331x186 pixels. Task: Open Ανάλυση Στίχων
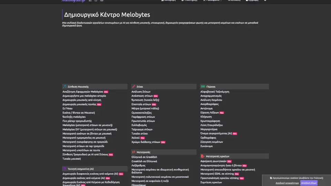[x=141, y=92]
